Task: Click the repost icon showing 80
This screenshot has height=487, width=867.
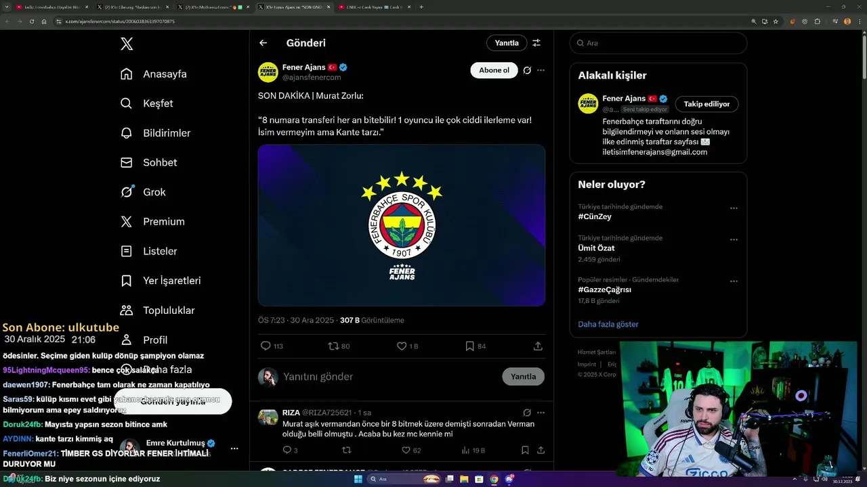Action: pos(339,346)
